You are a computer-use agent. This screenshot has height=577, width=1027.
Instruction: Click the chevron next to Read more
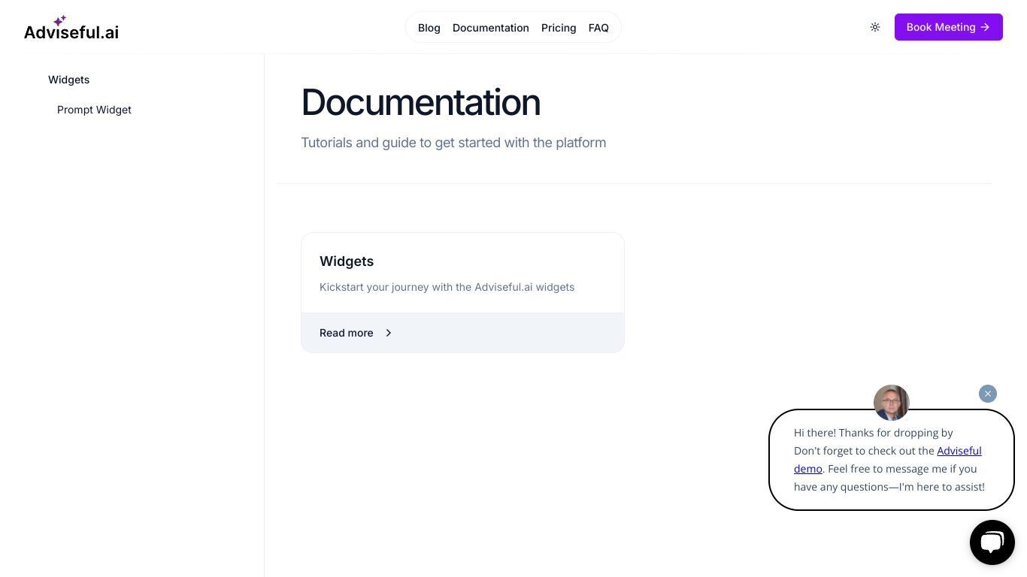(x=389, y=333)
